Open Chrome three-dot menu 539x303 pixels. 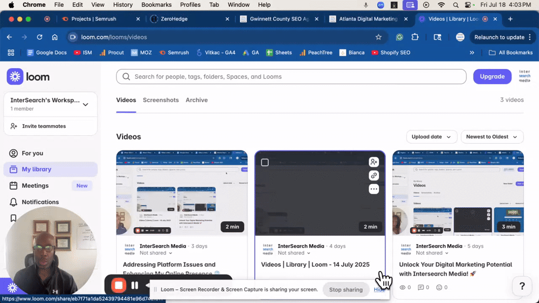pyautogui.click(x=530, y=37)
